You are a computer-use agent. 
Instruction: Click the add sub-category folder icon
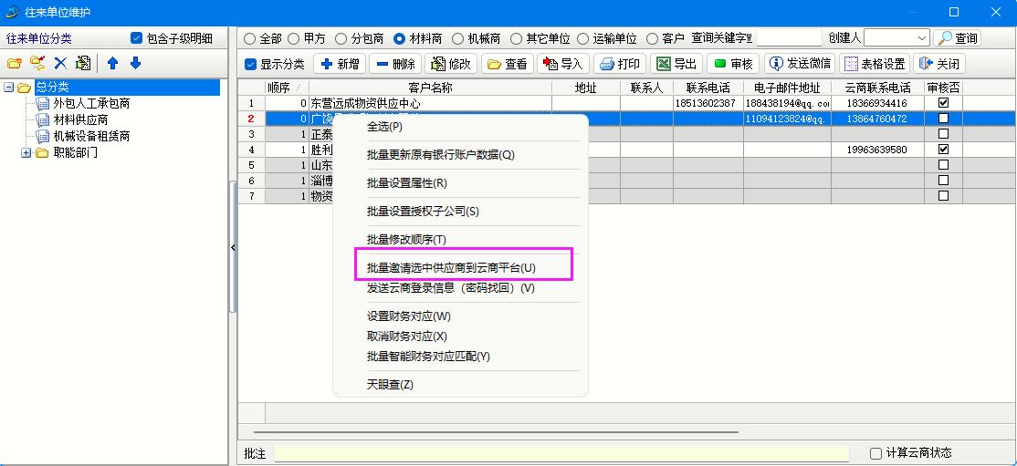click(37, 63)
